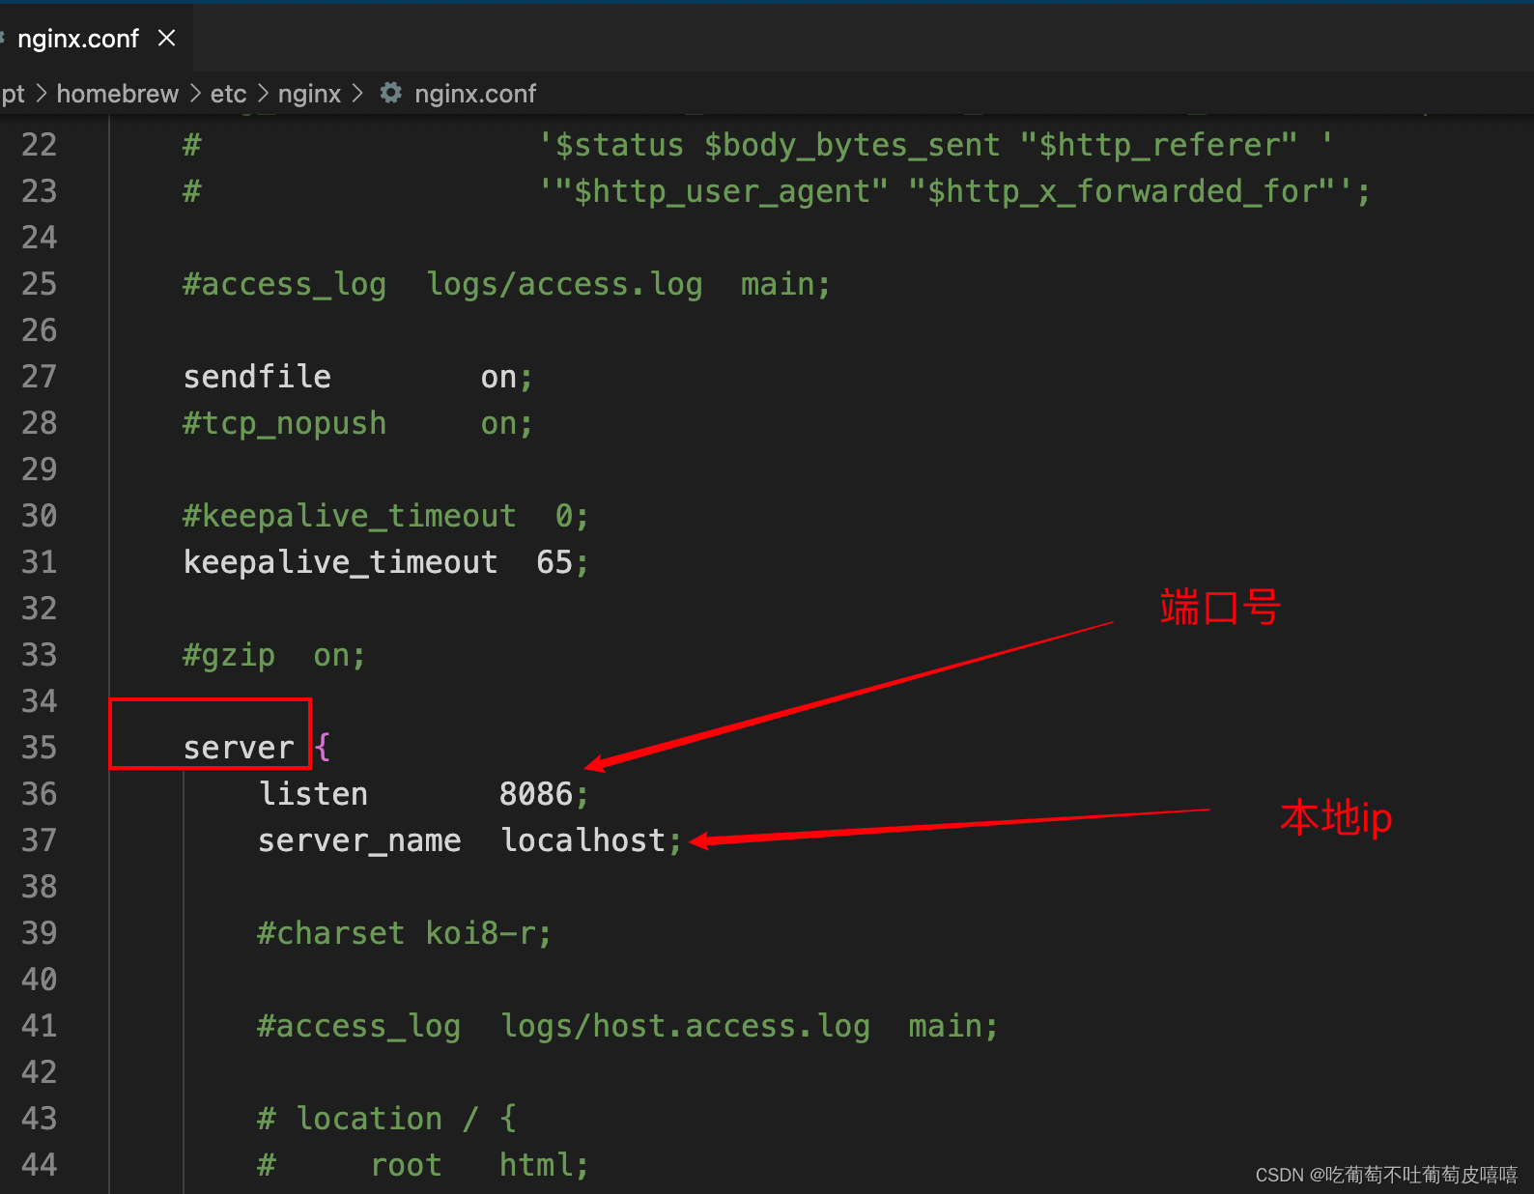Click the '#gzip on;' comment
The image size is (1534, 1194).
pyautogui.click(x=274, y=656)
